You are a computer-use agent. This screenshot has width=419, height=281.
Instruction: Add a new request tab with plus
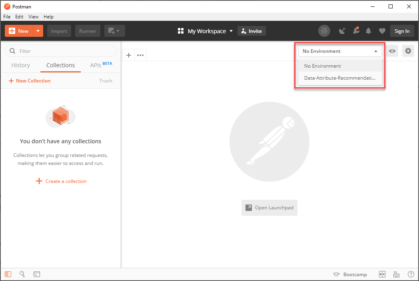click(x=128, y=55)
